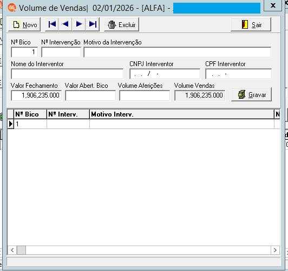Click the Motivo Interv. column header
The image size is (288, 271).
[182, 114]
